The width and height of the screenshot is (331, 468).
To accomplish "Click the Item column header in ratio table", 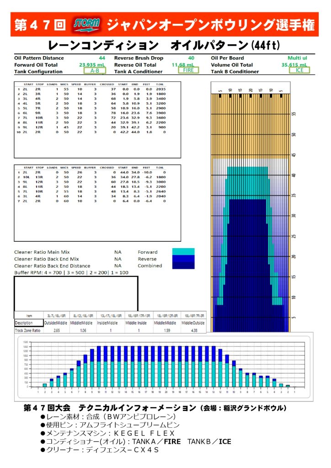I will 28,315.
